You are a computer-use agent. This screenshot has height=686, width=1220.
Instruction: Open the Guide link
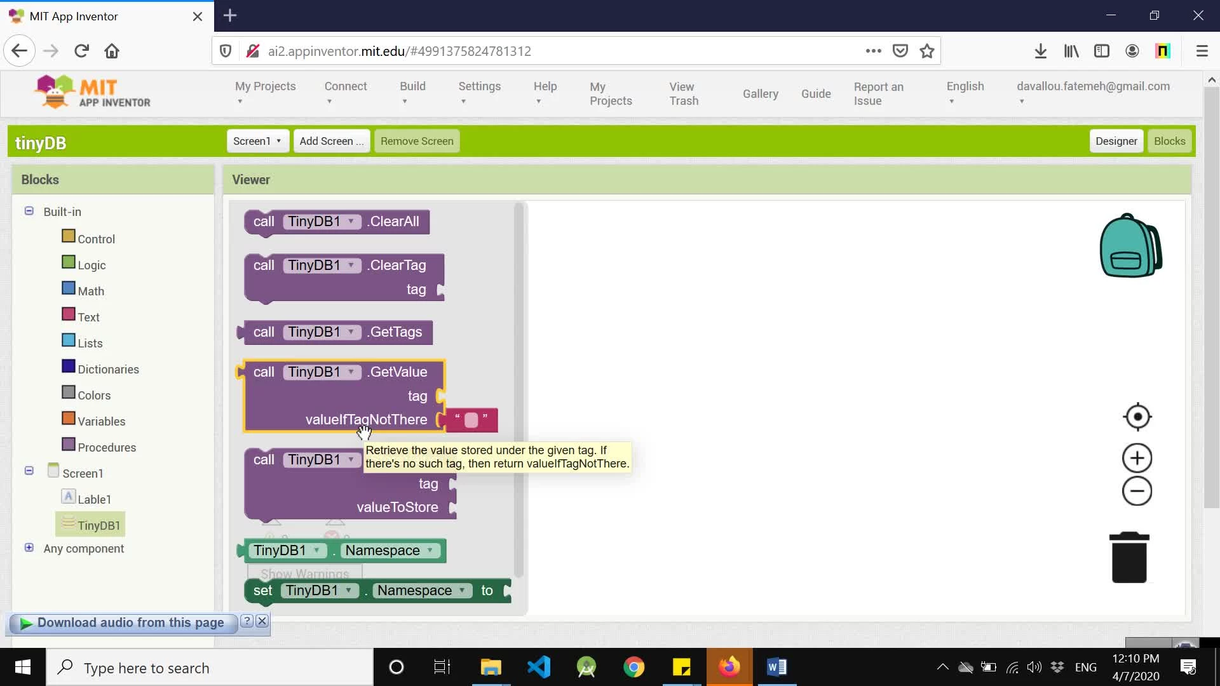click(816, 93)
